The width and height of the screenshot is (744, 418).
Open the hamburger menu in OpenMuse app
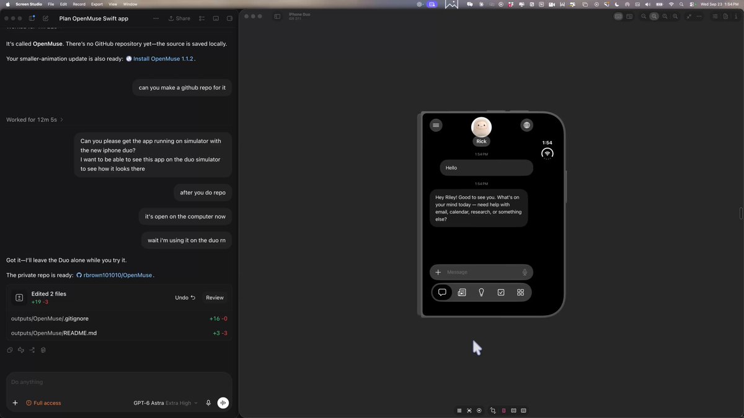pos(436,125)
